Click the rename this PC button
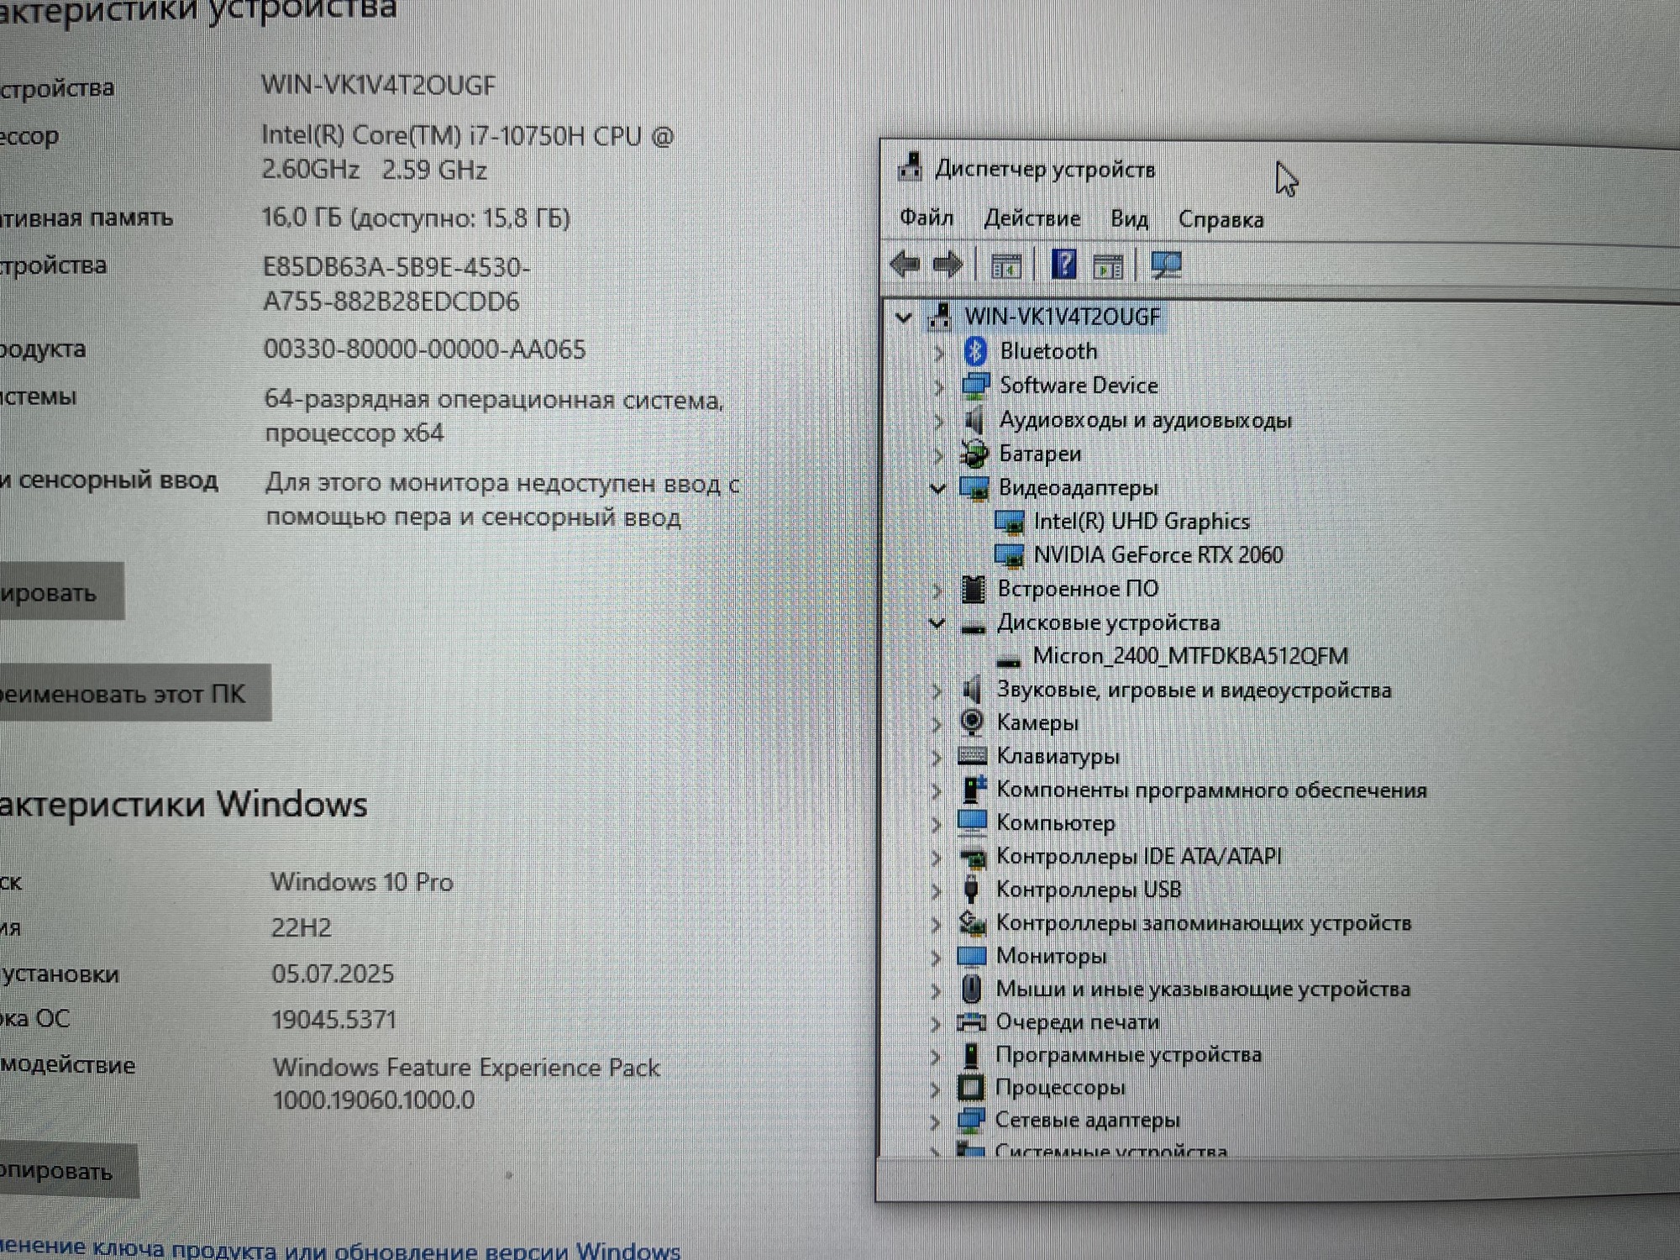Image resolution: width=1680 pixels, height=1260 pixels. pyautogui.click(x=126, y=694)
